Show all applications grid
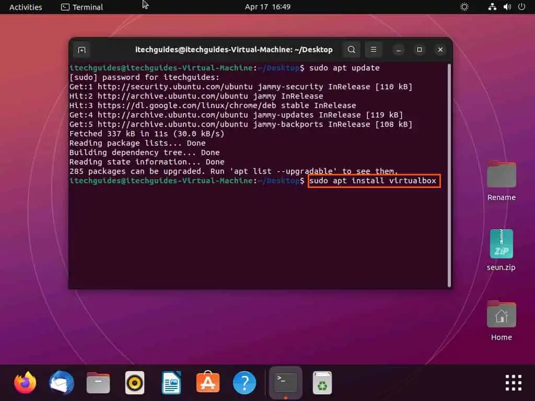The height and width of the screenshot is (401, 535). click(514, 383)
